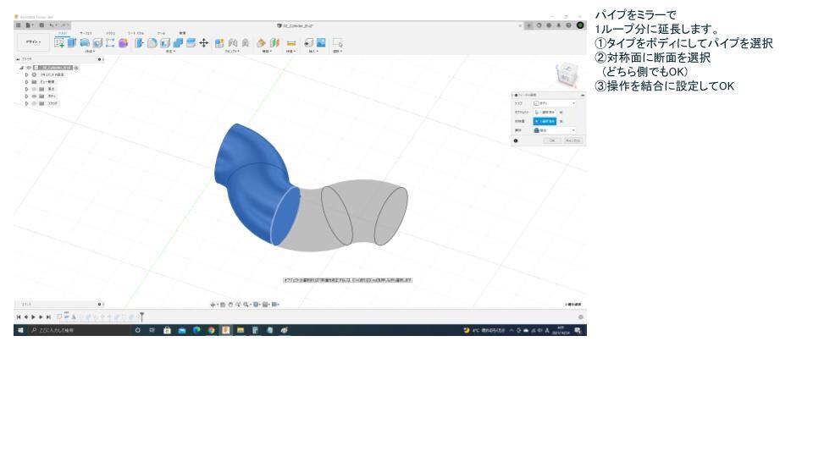Image resolution: width=813 pixels, height=457 pixels.
Task: Open the File menu dropdown
Action: coord(30,25)
